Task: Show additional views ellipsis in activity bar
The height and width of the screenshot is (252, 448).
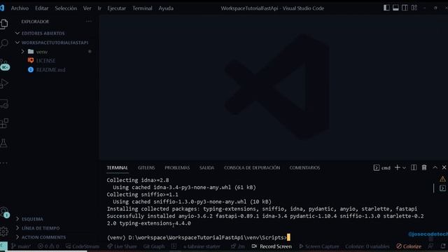Action: [x=4, y=163]
